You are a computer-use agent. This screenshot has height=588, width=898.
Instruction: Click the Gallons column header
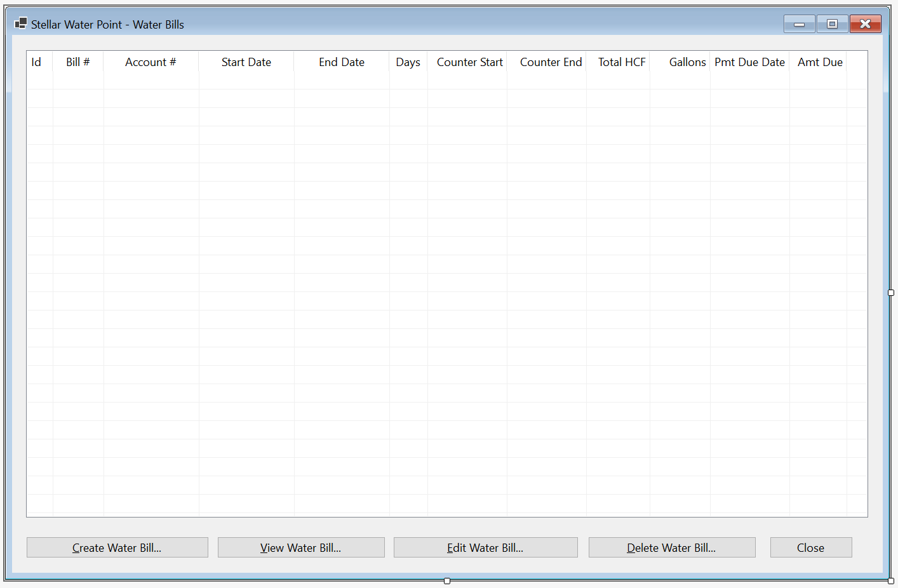pyautogui.click(x=680, y=62)
